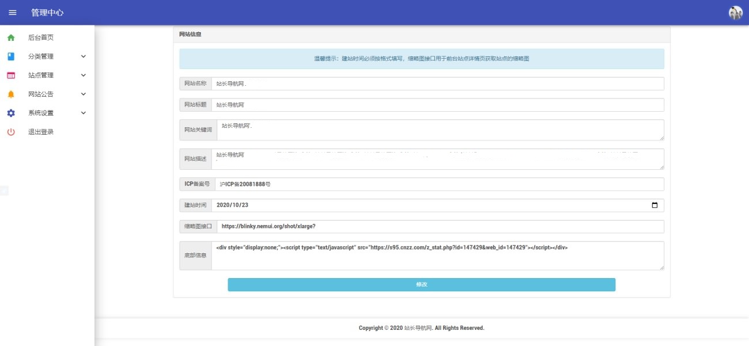The image size is (749, 346).
Task: Click the 网站关键词 label
Action: point(198,130)
